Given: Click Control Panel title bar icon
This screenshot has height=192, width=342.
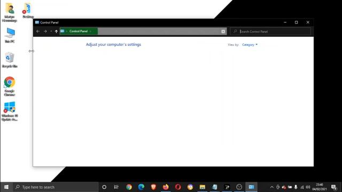Looking at the screenshot, I should click(37, 22).
